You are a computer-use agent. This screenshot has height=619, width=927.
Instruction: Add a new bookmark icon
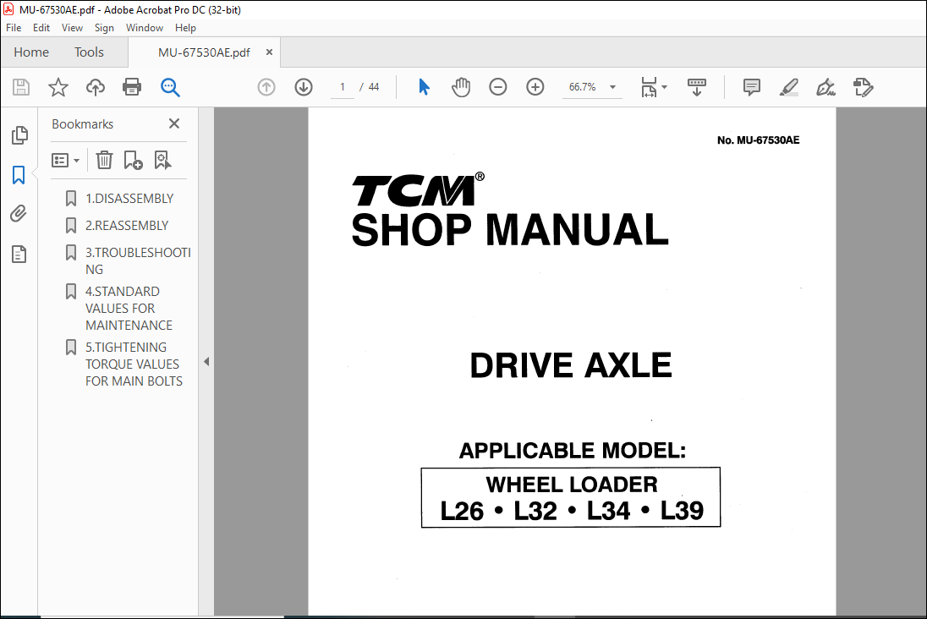click(133, 160)
